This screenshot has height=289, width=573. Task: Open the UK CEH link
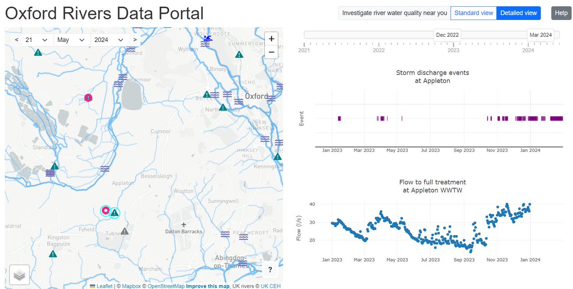point(271,286)
